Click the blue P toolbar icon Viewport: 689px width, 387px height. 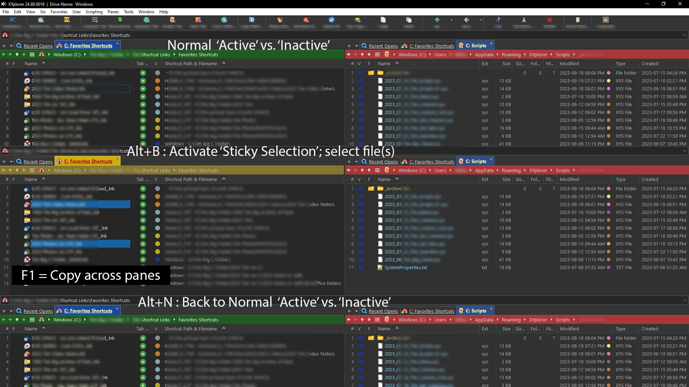[252, 20]
